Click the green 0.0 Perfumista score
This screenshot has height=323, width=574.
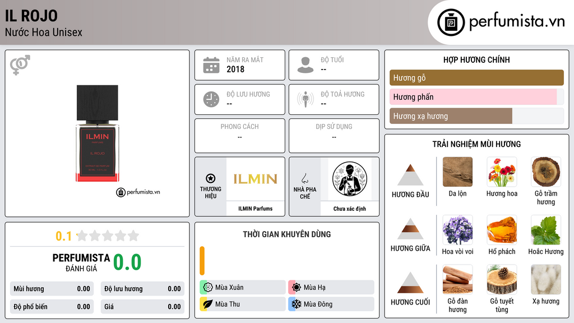point(127,262)
